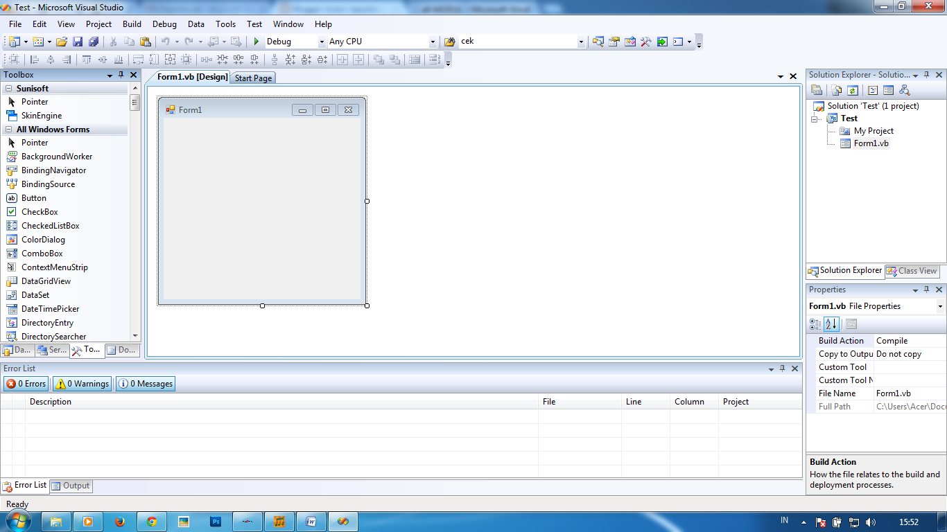Screen dimensions: 947x532
Task: Open Google Chrome from the taskbar
Action: pyautogui.click(x=152, y=522)
